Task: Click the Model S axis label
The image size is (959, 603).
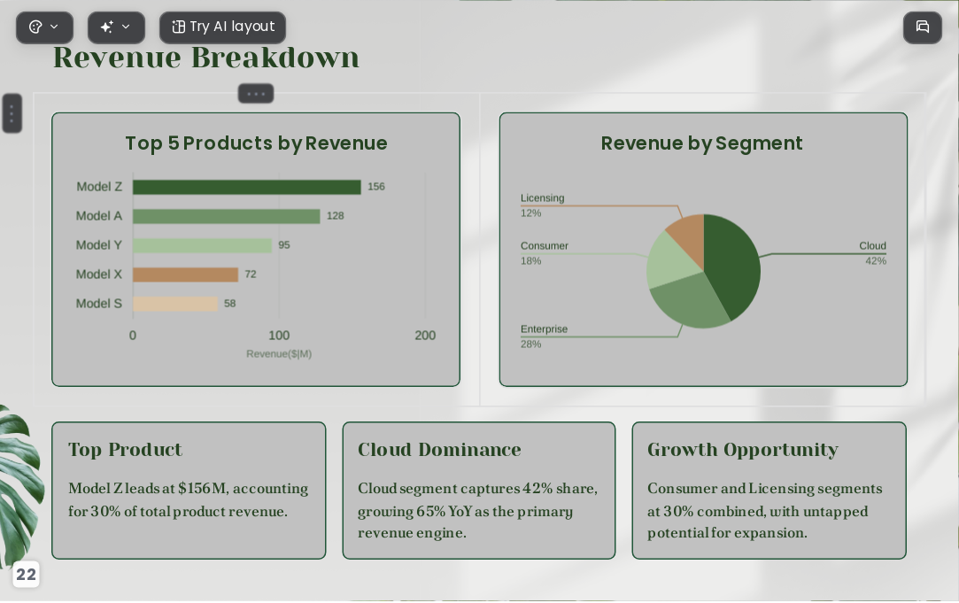Action: pos(98,304)
